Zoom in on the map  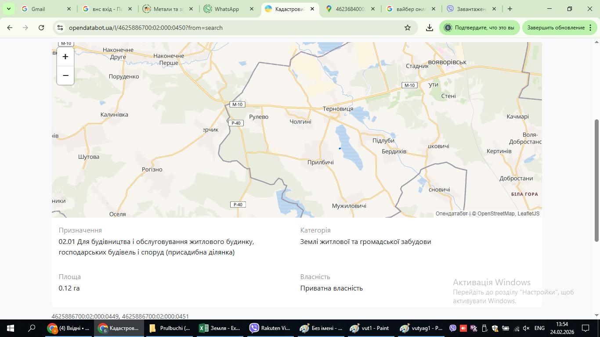pyautogui.click(x=65, y=57)
